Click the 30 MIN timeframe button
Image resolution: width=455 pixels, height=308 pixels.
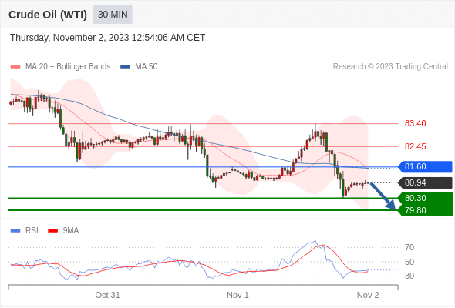(113, 15)
